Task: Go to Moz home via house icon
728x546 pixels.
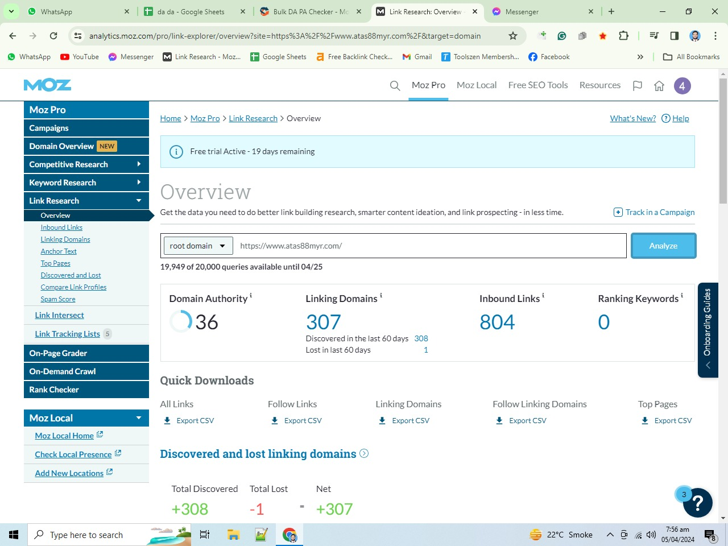Action: coord(659,86)
